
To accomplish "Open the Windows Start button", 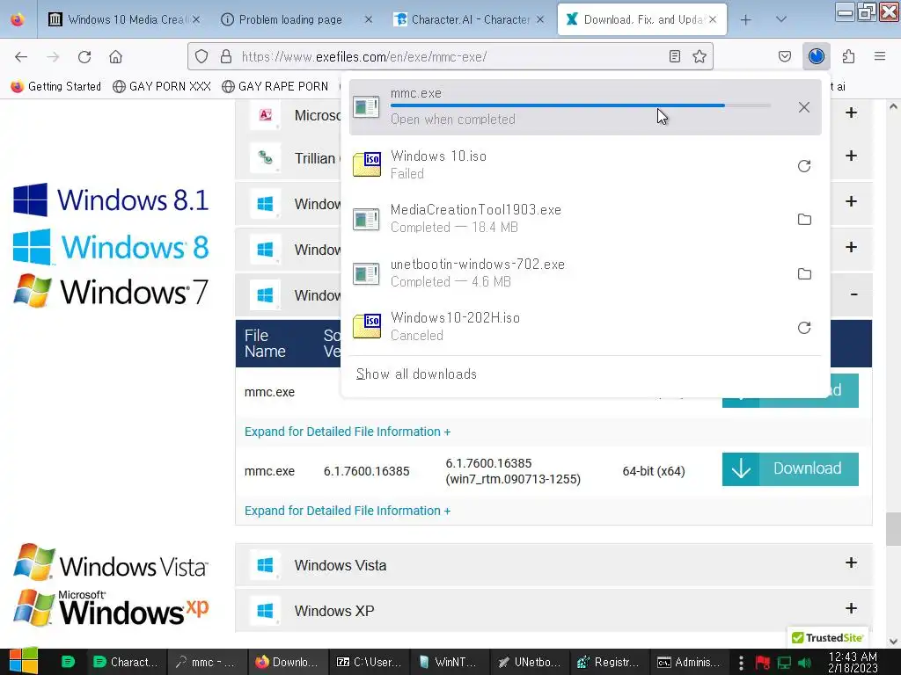I will coord(23,662).
